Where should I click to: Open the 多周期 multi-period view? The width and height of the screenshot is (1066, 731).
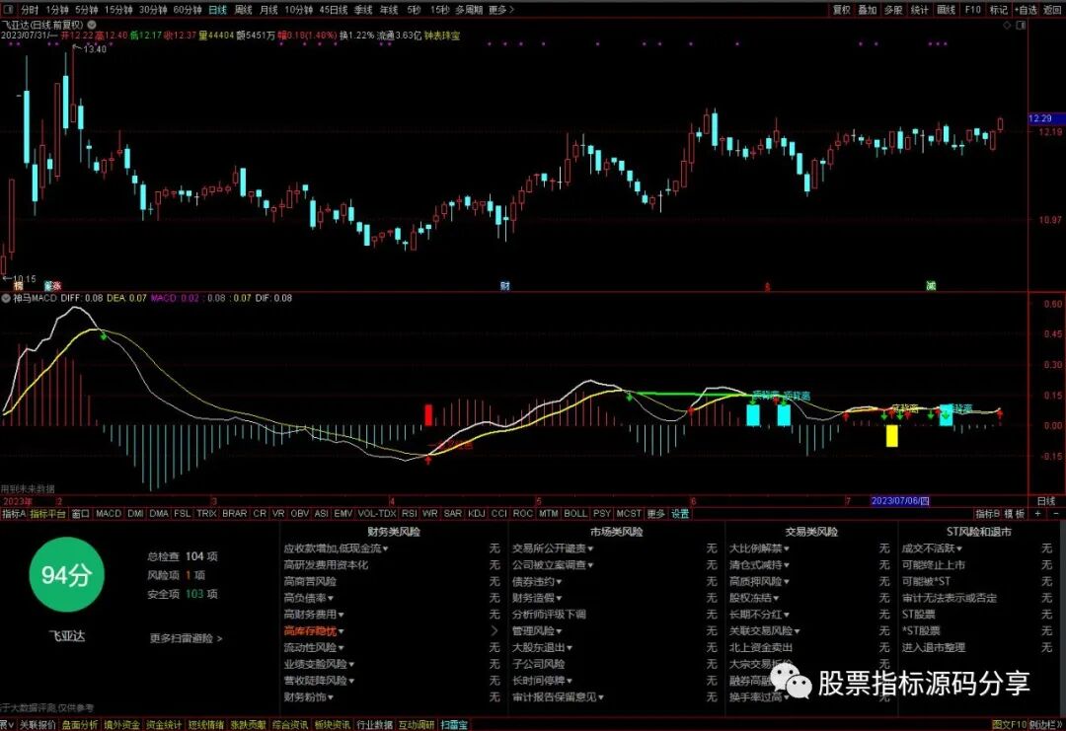pos(469,10)
